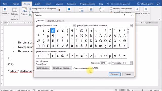Switch to the Главная tab

point(15,4)
